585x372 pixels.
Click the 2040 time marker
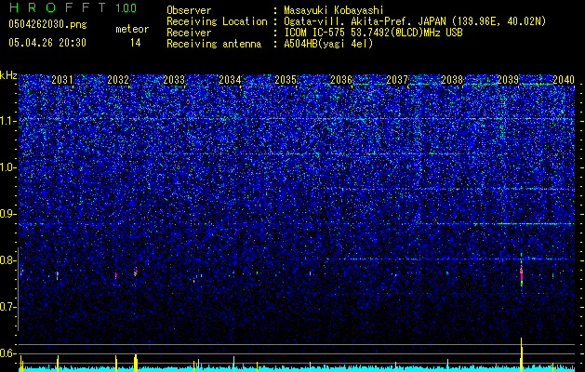[x=564, y=80]
